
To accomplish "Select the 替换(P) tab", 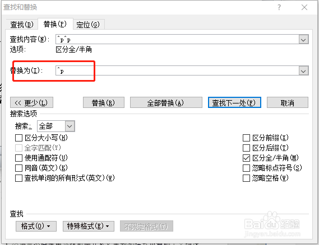I will click(55, 24).
